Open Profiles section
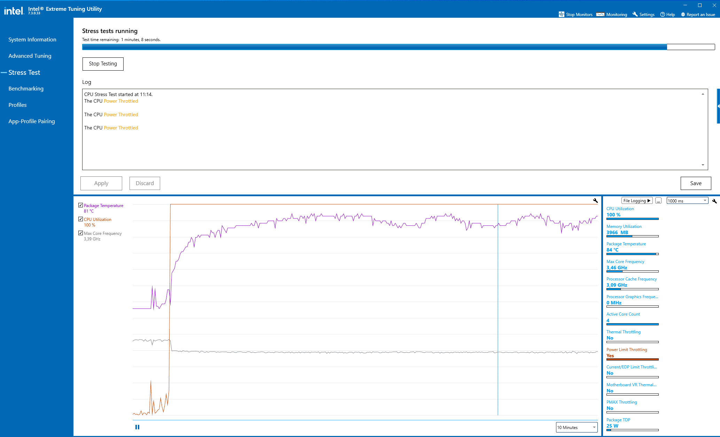 (x=17, y=105)
